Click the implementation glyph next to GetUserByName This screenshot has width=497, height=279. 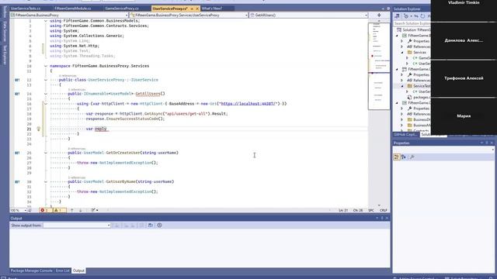tap(17, 182)
